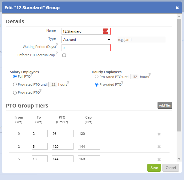Show help for Enforce PTO accrual cap
This screenshot has width=184, height=180.
[x=57, y=53]
